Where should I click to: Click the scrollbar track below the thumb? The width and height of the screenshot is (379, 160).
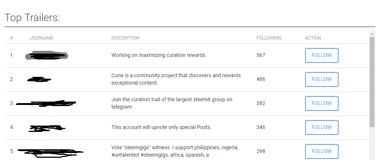click(x=372, y=143)
